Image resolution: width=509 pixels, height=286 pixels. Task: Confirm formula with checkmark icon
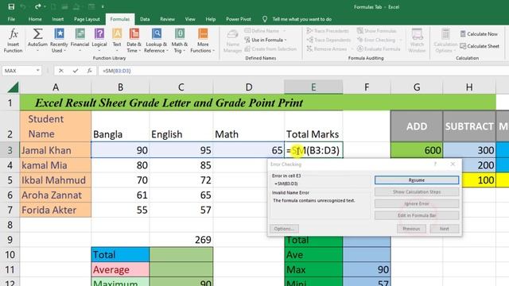(x=76, y=71)
